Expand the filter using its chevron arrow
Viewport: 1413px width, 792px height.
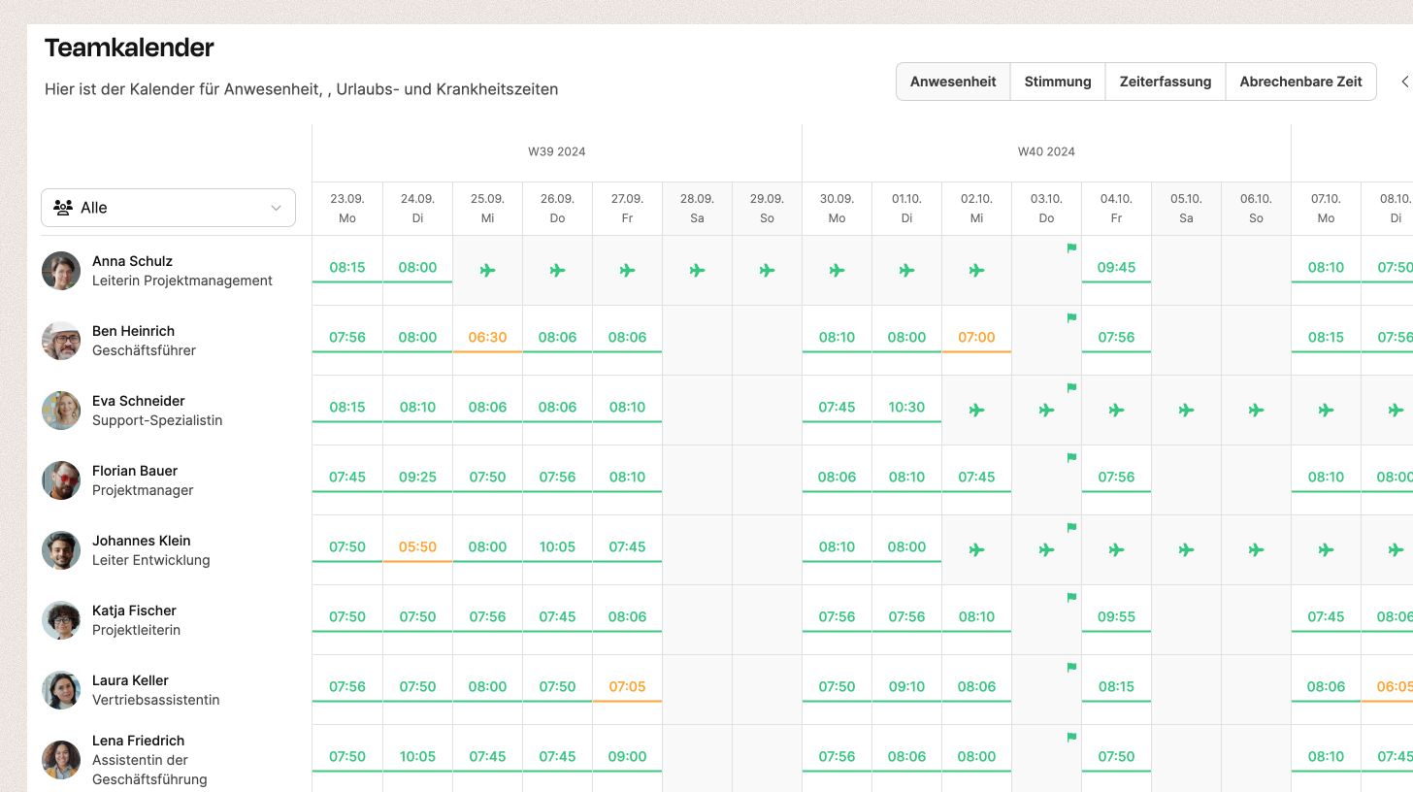(276, 208)
